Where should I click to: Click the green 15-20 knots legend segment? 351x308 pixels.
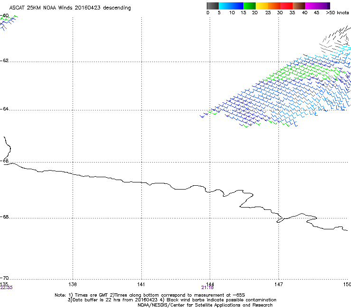(249, 6)
